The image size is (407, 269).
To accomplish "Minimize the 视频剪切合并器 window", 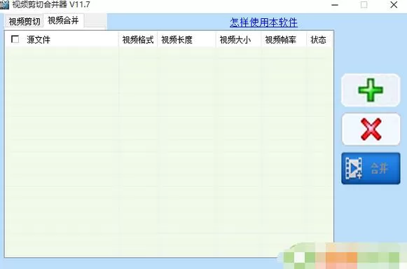I will pyautogui.click(x=335, y=5).
